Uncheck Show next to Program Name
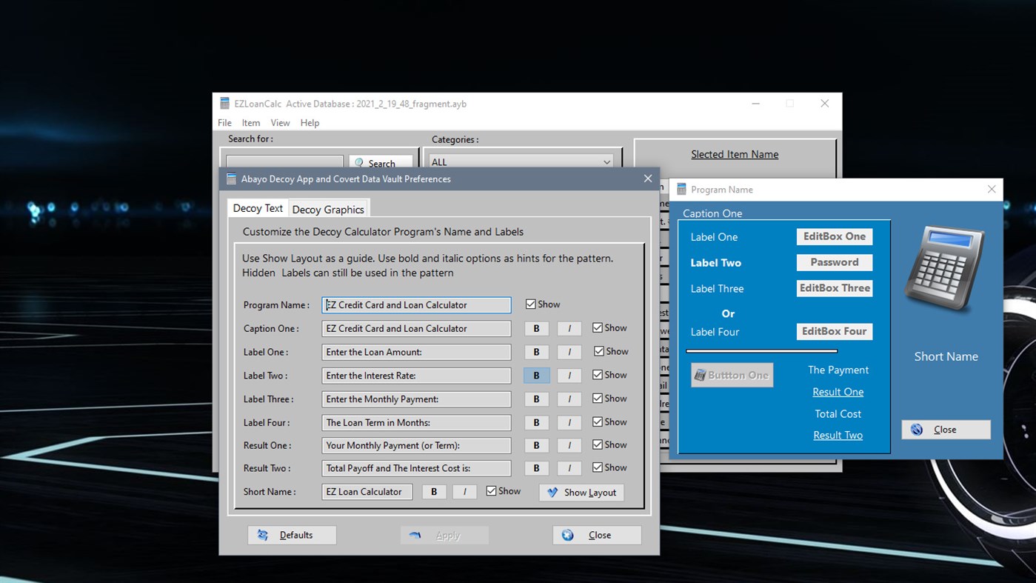Screen dimensions: 1036x583 (x=531, y=304)
